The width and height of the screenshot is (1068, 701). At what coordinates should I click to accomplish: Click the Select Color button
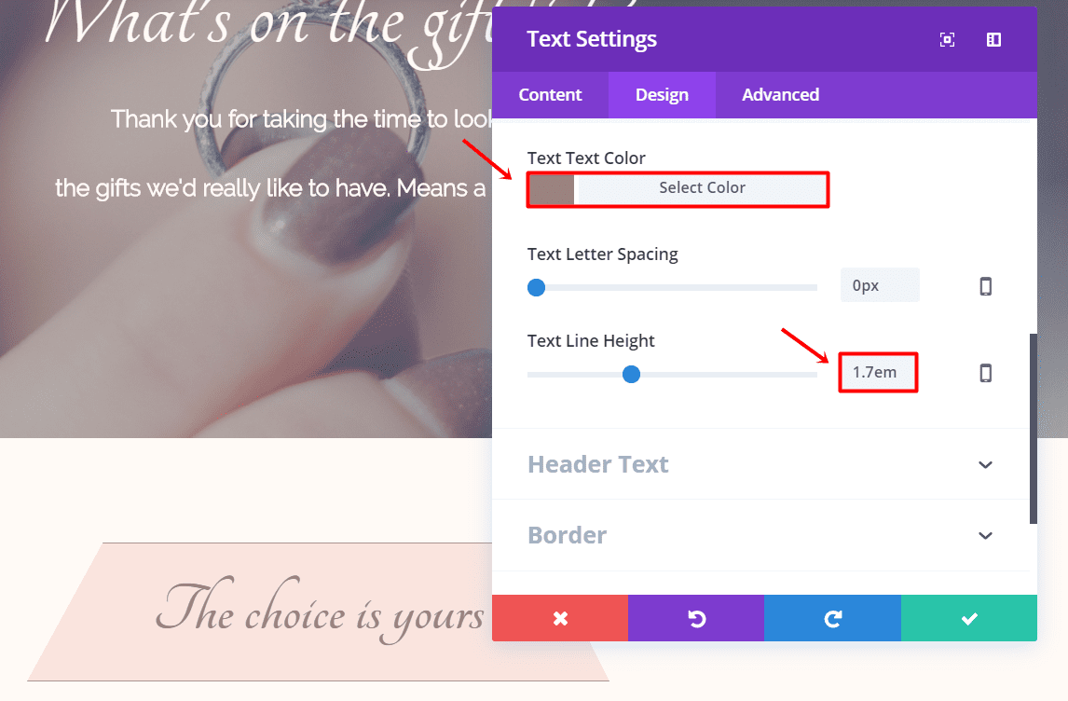point(702,188)
